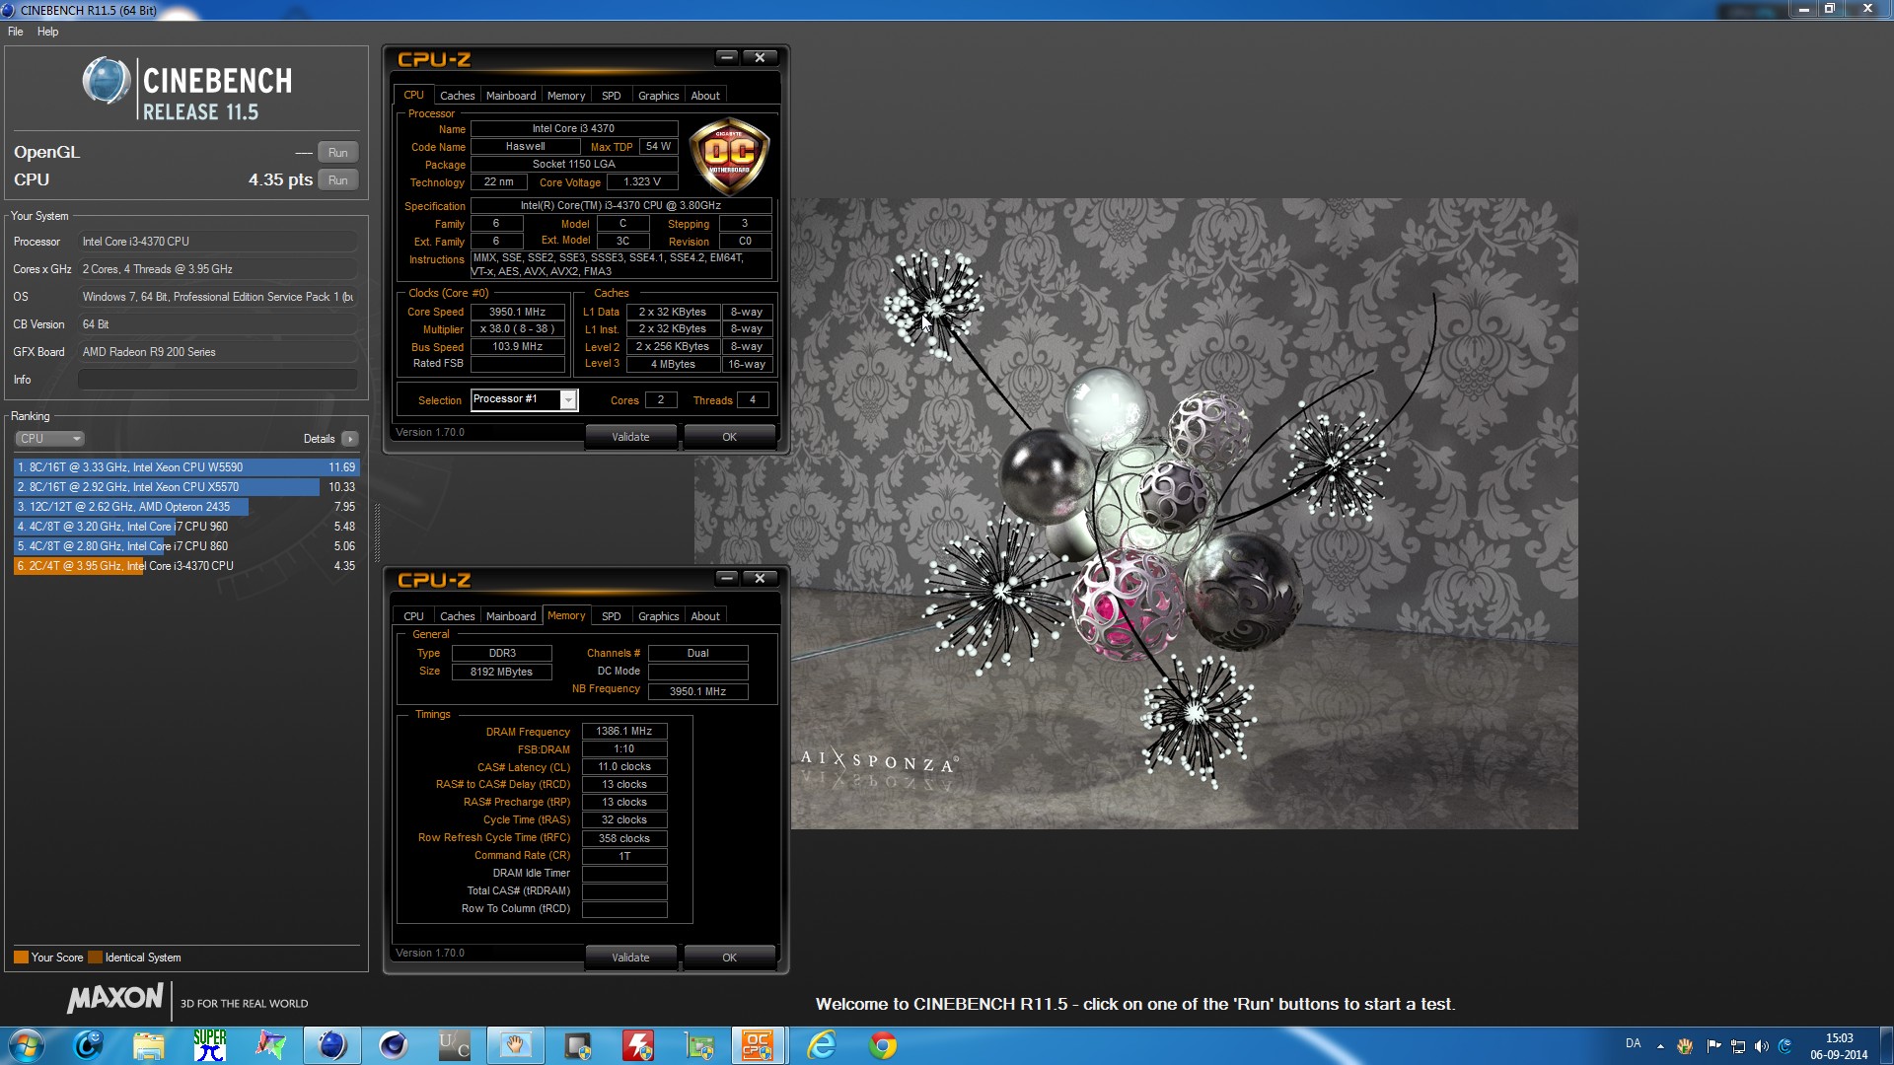Screen dimensions: 1894x1065
Task: Open the volume speaker tray icon
Action: click(x=1762, y=1046)
